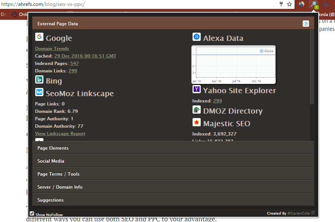Click the Alexa Data heading
This screenshot has height=222, width=335.
[223, 38]
